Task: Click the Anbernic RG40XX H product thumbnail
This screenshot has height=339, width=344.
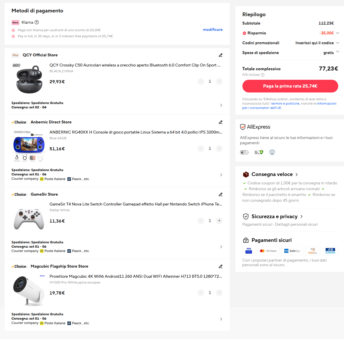Action: [29, 145]
